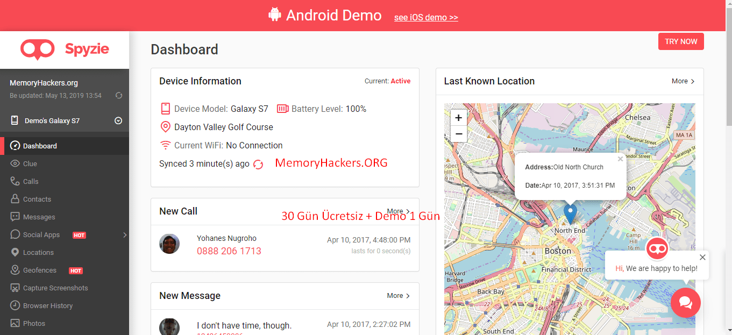Click the Active status text

(x=401, y=81)
